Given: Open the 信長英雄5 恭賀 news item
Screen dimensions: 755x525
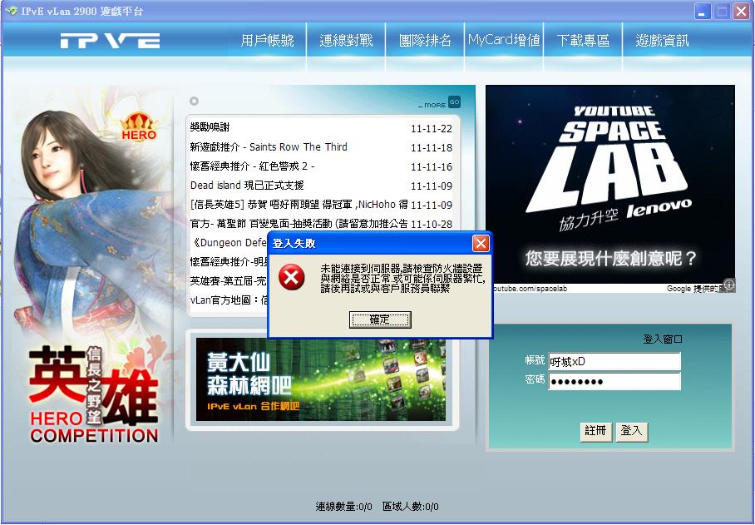Looking at the screenshot, I should click(x=299, y=204).
